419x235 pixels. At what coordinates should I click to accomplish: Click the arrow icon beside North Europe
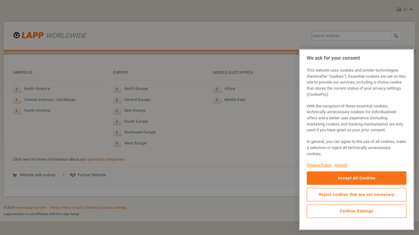tap(117, 89)
